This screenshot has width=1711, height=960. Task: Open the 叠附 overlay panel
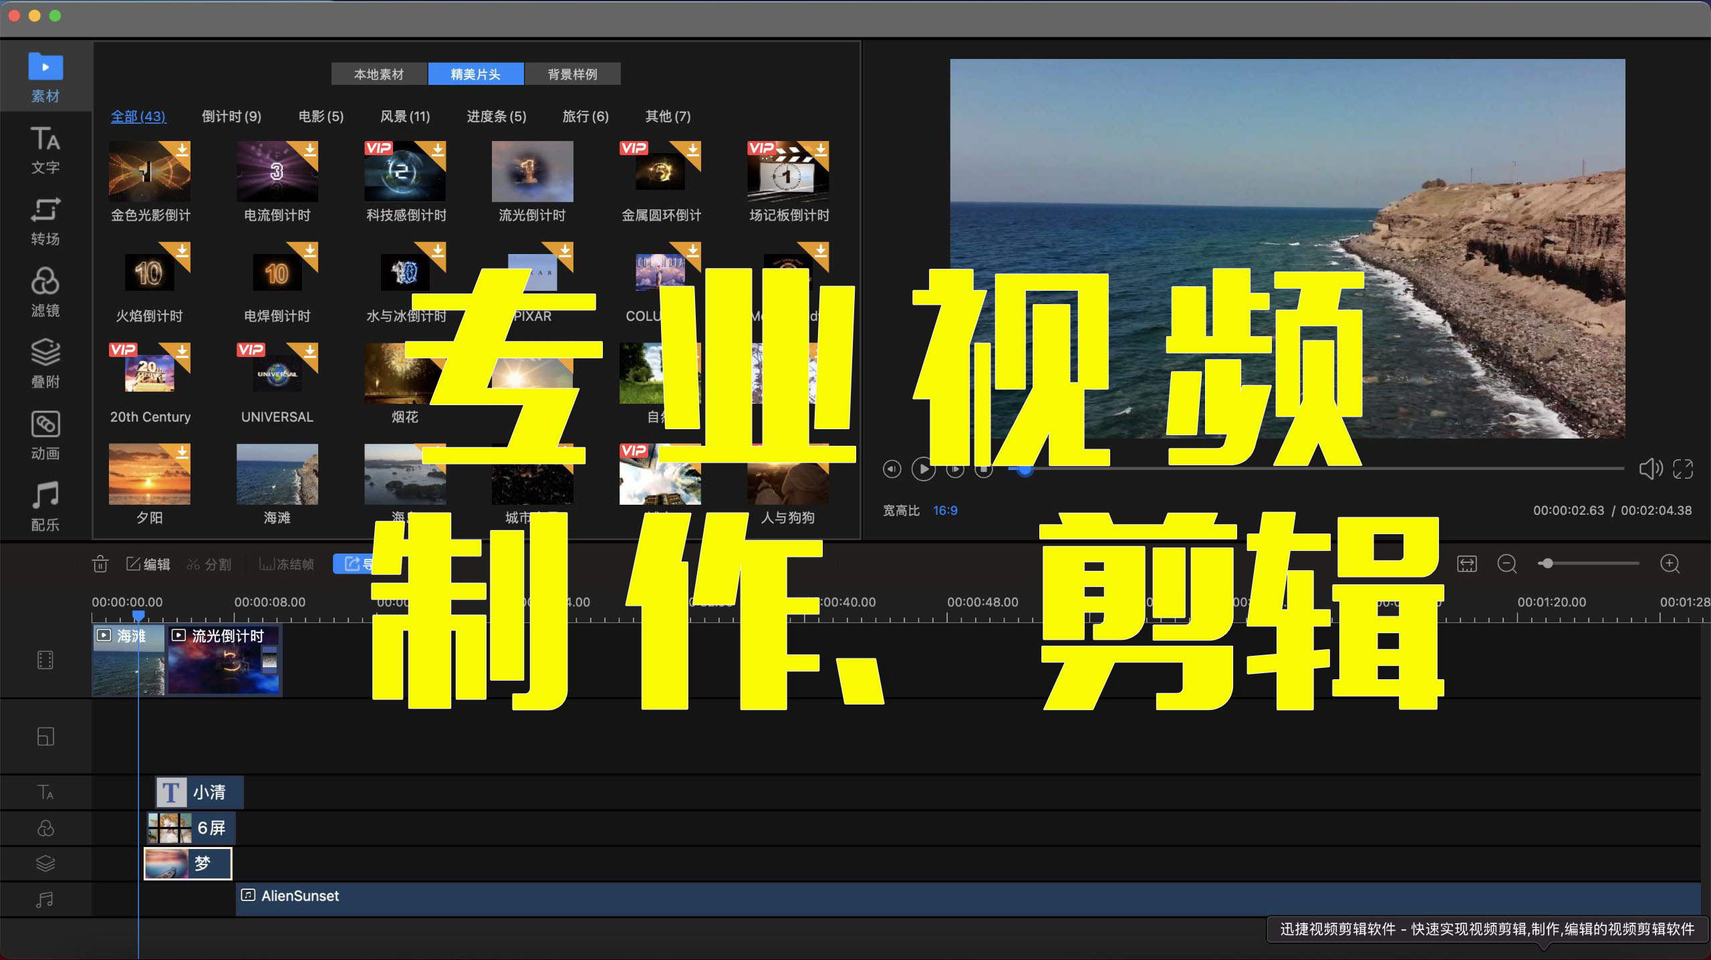(45, 364)
